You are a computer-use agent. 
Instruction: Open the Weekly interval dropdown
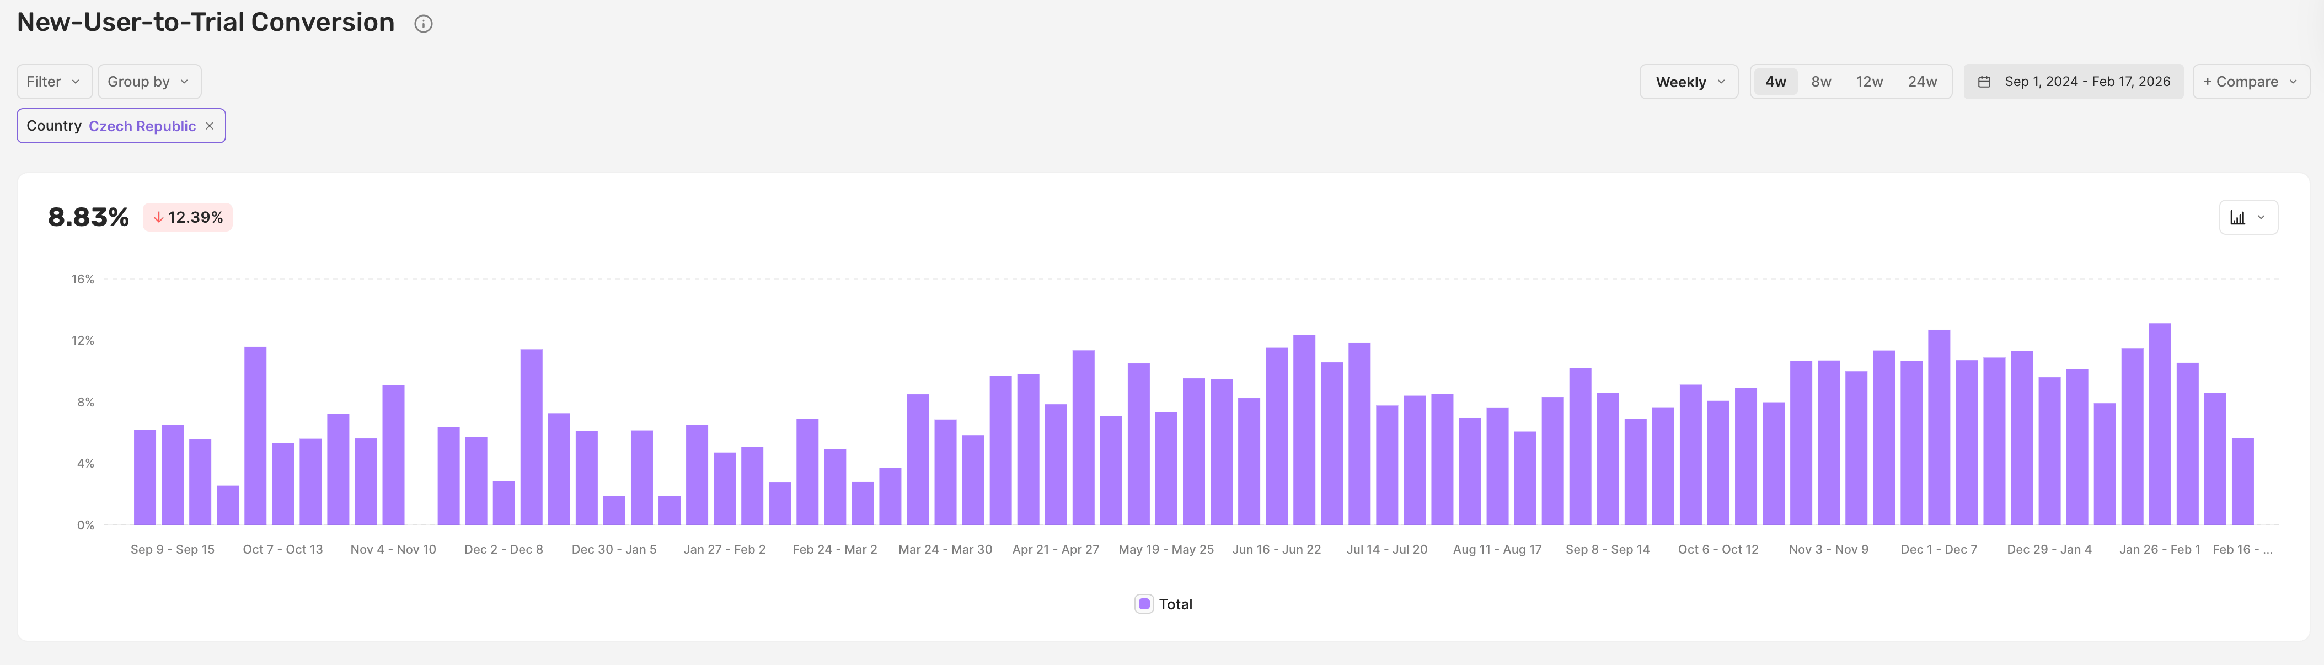(x=1688, y=82)
